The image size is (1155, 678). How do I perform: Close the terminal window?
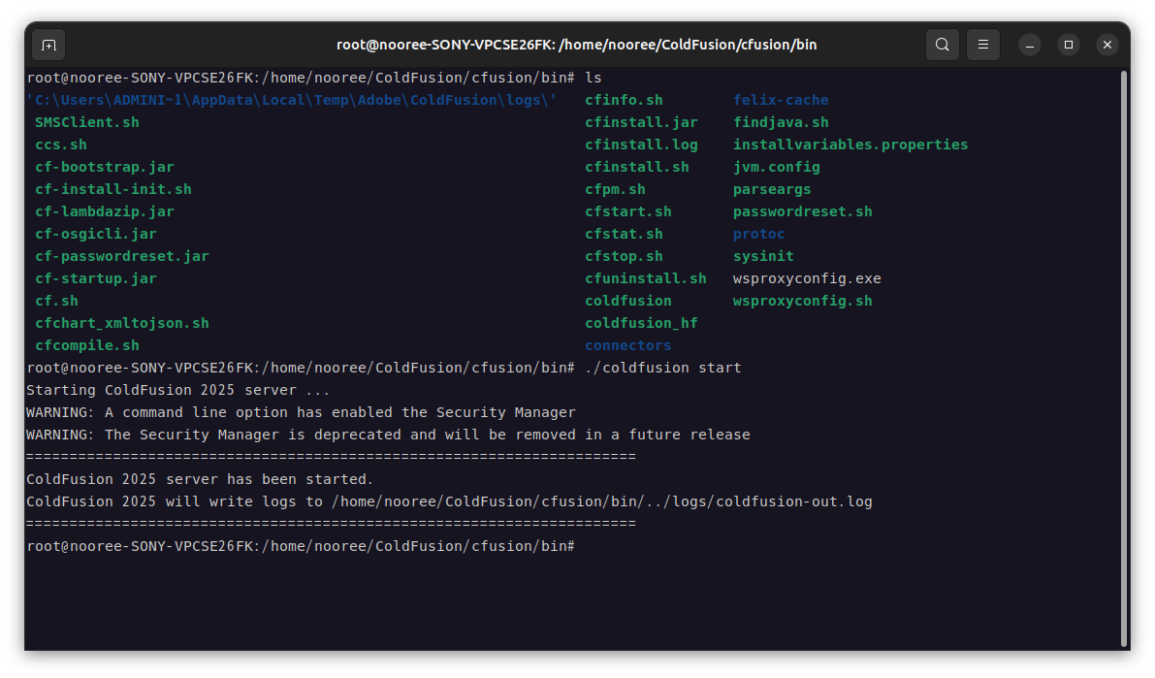coord(1107,45)
